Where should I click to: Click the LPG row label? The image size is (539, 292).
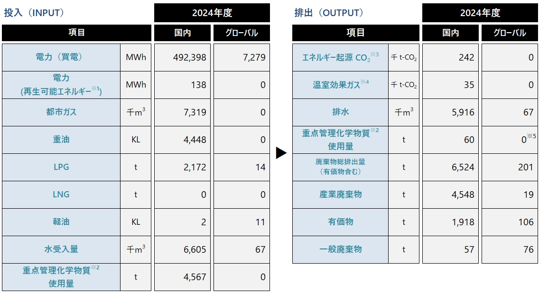pos(61,167)
